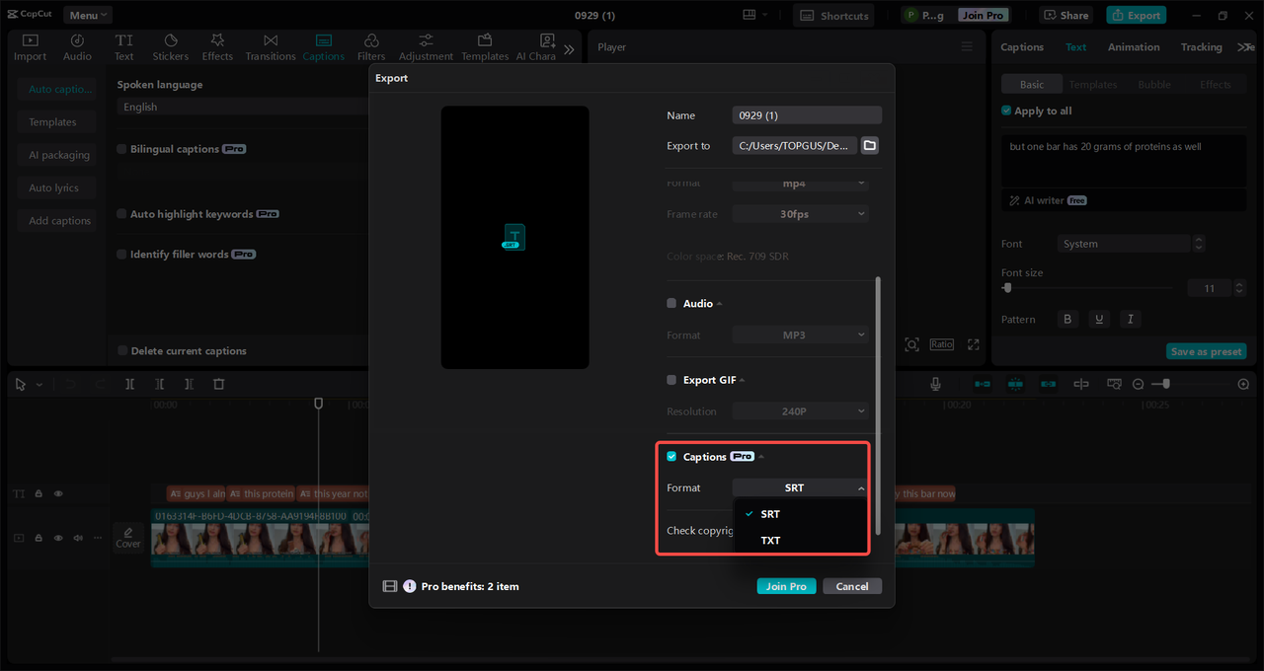Click the microphone record voiceover icon
Viewport: 1264px width, 671px height.
pos(935,384)
